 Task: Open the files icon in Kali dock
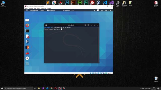[x=27, y=20]
